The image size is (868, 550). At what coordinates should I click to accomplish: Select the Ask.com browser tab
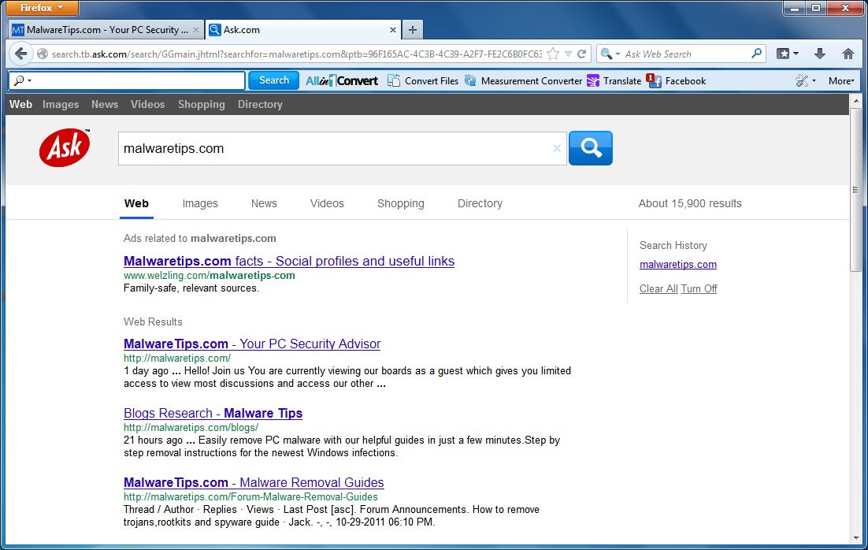point(302,30)
